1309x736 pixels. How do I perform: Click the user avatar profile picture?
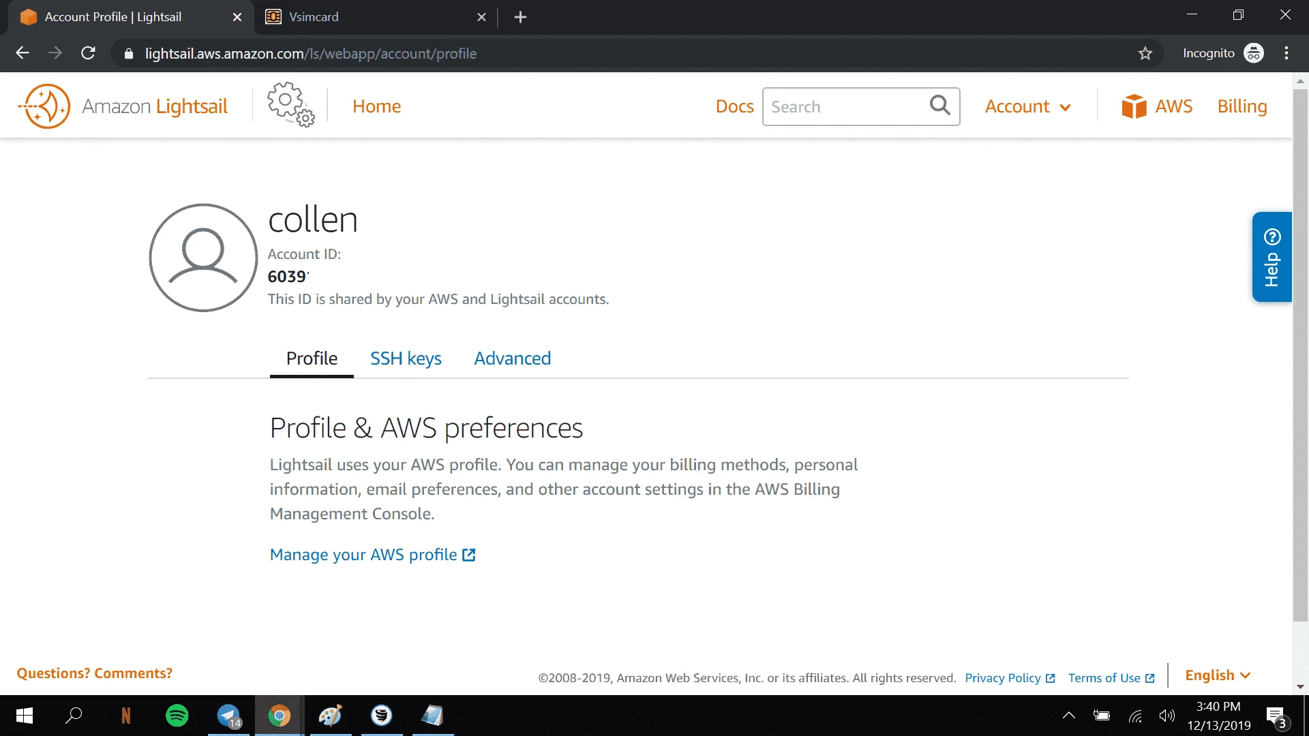tap(203, 258)
